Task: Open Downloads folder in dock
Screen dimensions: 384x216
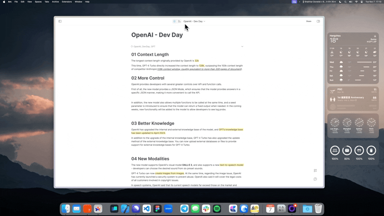Action: coord(307,209)
